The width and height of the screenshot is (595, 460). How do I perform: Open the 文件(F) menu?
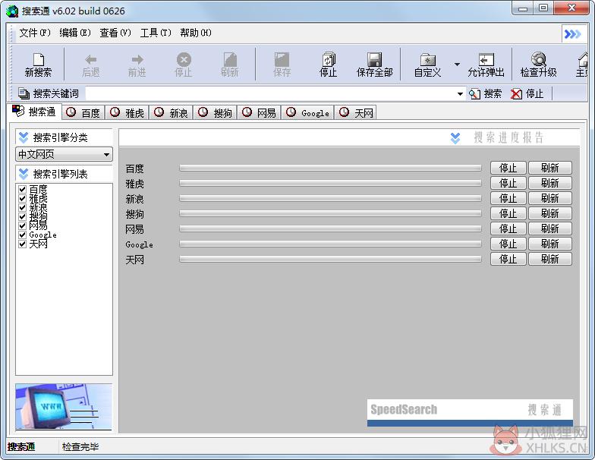click(x=35, y=33)
